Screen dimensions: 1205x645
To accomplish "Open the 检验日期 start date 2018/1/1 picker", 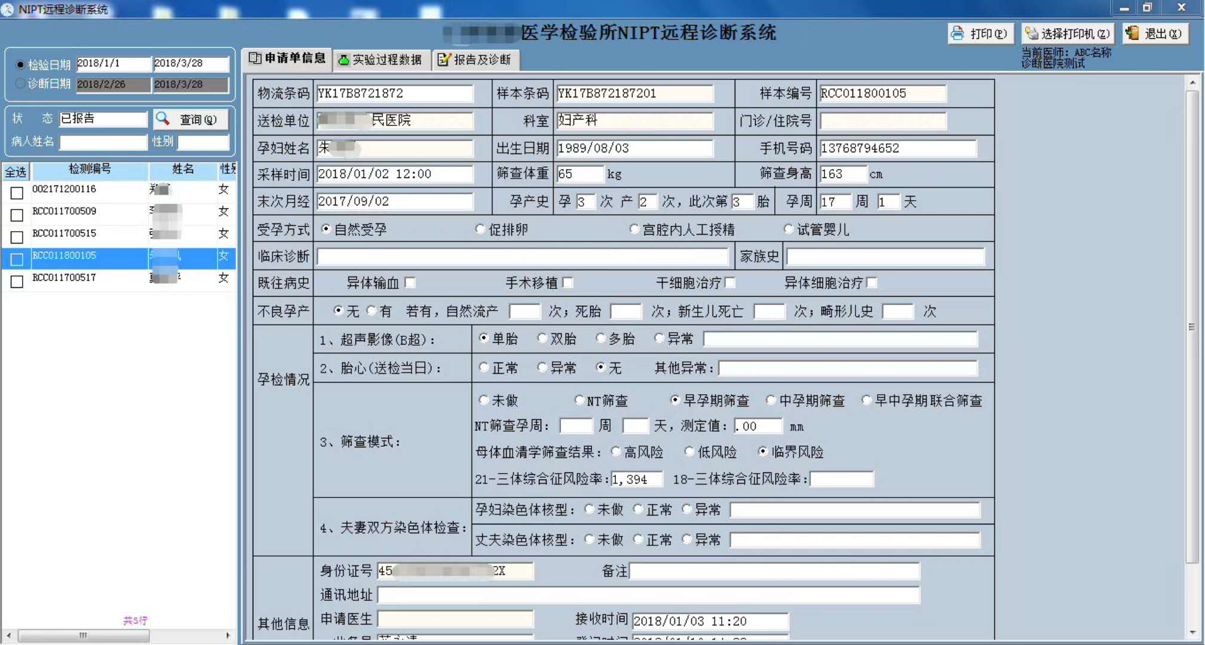I will pos(114,63).
